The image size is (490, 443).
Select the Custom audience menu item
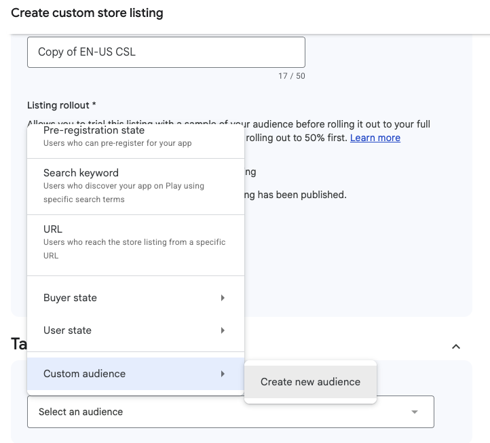coord(136,374)
